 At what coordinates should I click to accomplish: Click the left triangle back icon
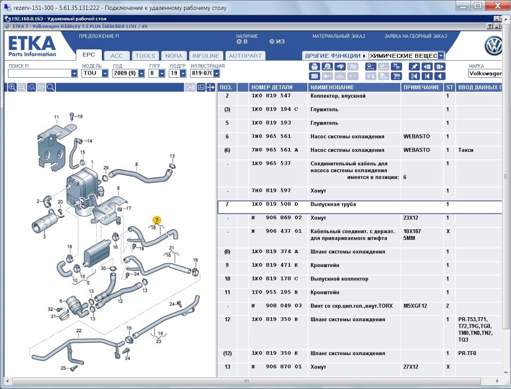pos(440,76)
